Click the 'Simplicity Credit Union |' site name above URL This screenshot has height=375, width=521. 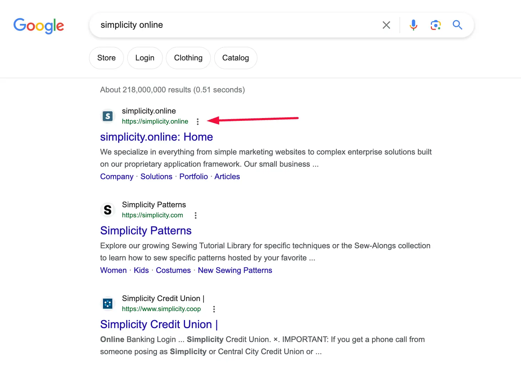pyautogui.click(x=163, y=299)
